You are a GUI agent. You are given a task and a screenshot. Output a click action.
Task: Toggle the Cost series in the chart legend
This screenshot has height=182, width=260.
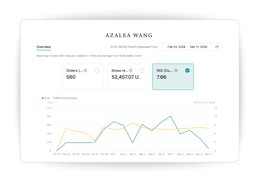click(46, 98)
